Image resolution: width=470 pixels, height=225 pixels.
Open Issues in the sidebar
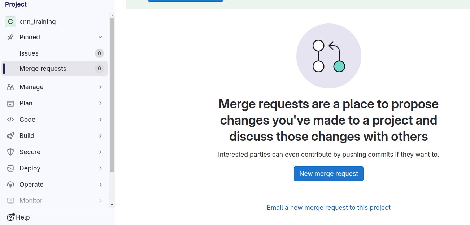[x=29, y=53]
